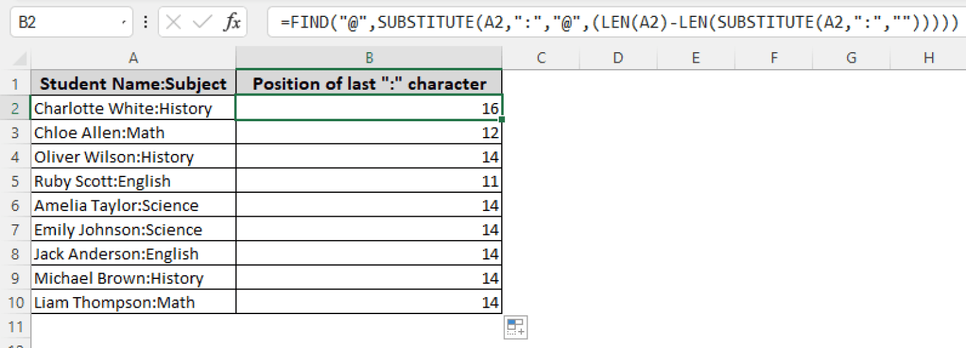This screenshot has height=348, width=966.
Task: Click the Student Name:Subject header cell
Action: [133, 84]
